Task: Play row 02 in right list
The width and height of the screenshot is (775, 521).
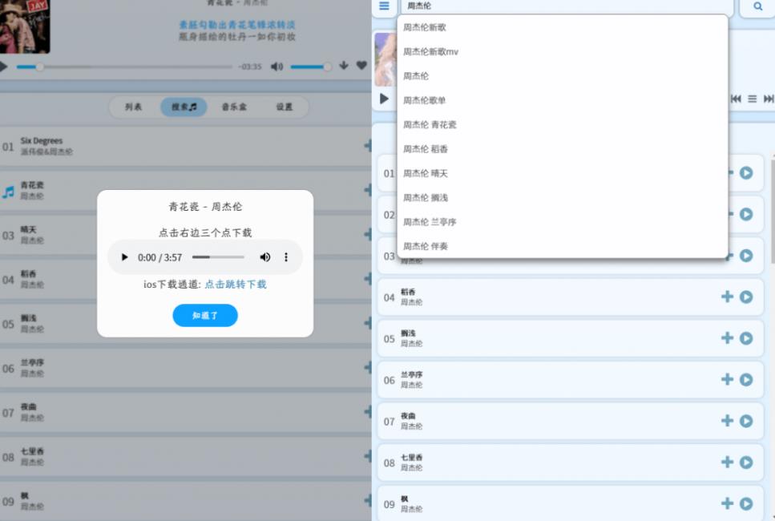Action: pos(746,214)
